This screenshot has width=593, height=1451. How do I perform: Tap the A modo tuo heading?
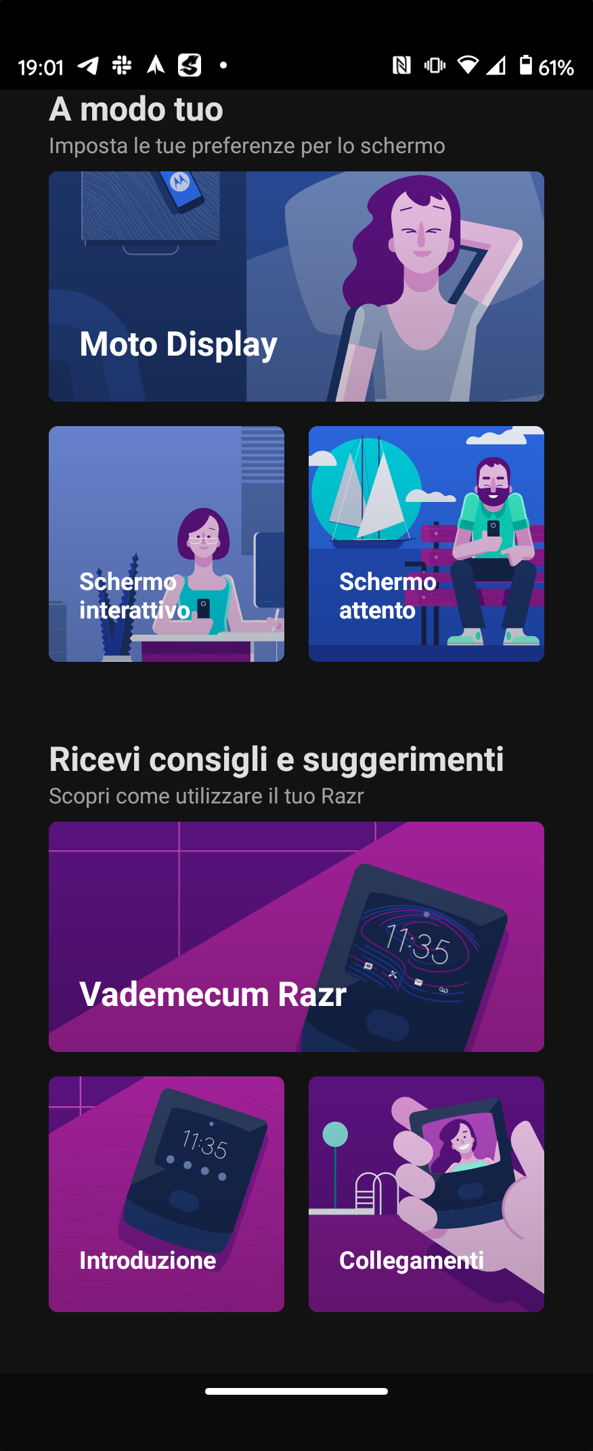[x=136, y=109]
